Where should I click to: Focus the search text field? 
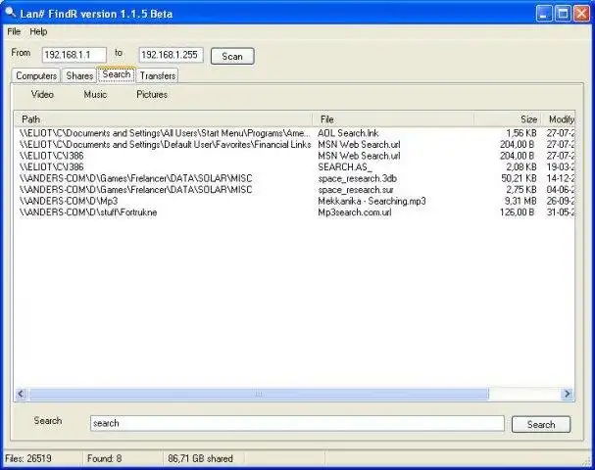click(297, 423)
